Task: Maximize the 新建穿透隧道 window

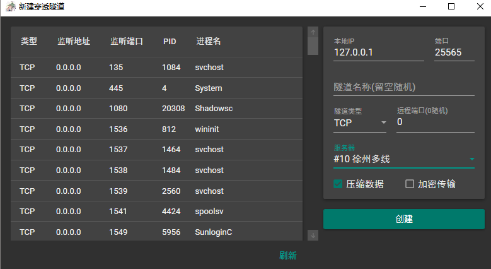Action: tap(451, 6)
